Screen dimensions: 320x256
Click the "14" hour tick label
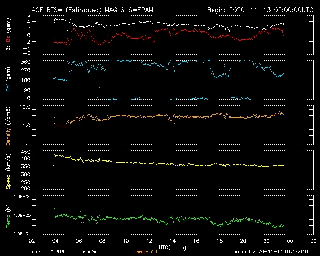[x=173, y=241]
